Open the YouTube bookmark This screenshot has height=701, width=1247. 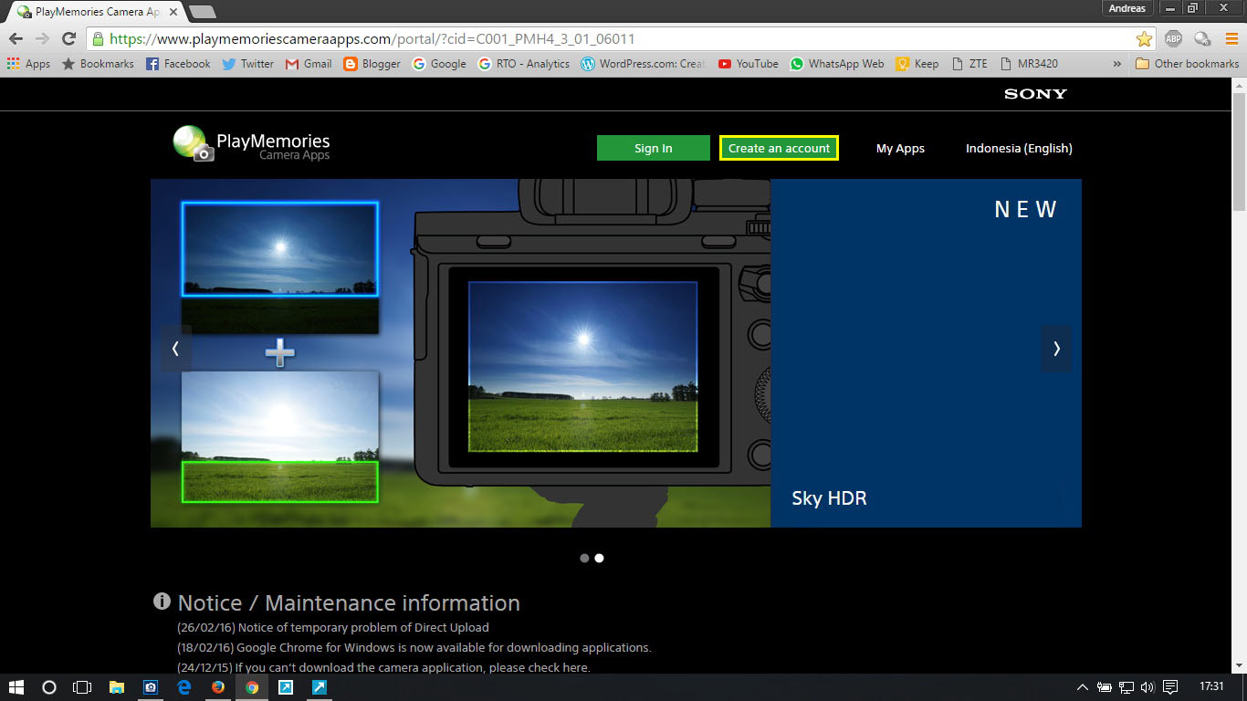click(x=748, y=64)
